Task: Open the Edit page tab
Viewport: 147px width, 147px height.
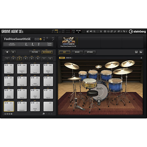Action: (64, 52)
